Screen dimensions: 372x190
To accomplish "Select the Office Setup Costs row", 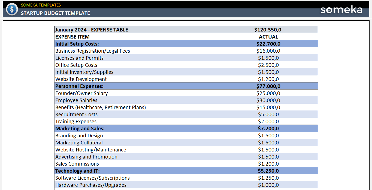I will (186, 65).
